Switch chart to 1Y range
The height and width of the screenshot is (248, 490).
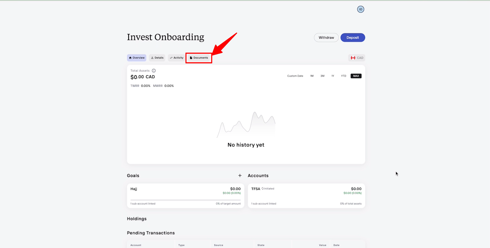pos(333,76)
